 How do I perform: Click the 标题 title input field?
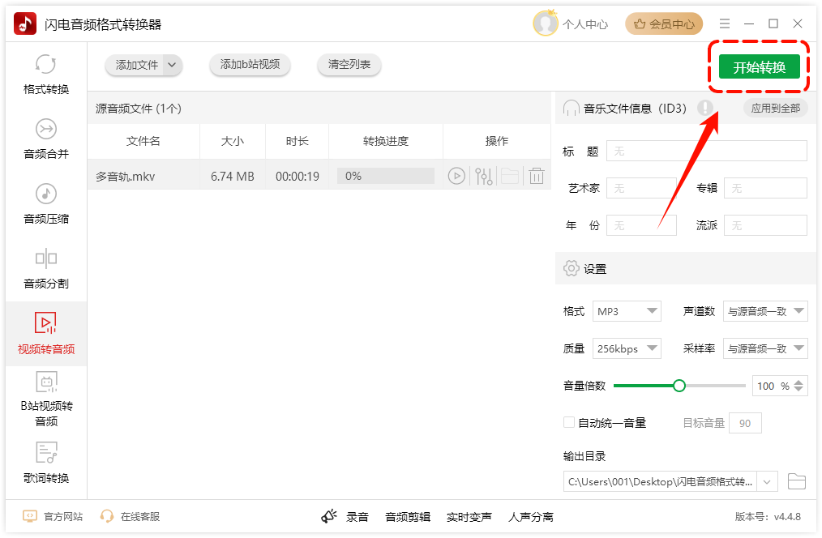click(707, 151)
